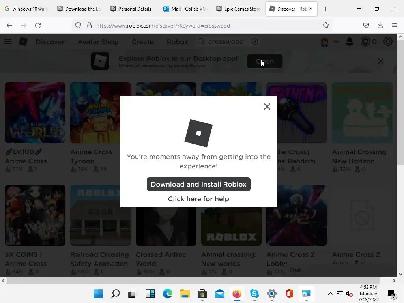404x303 pixels.
Task: Open Windows taskbar search
Action: coord(116,294)
